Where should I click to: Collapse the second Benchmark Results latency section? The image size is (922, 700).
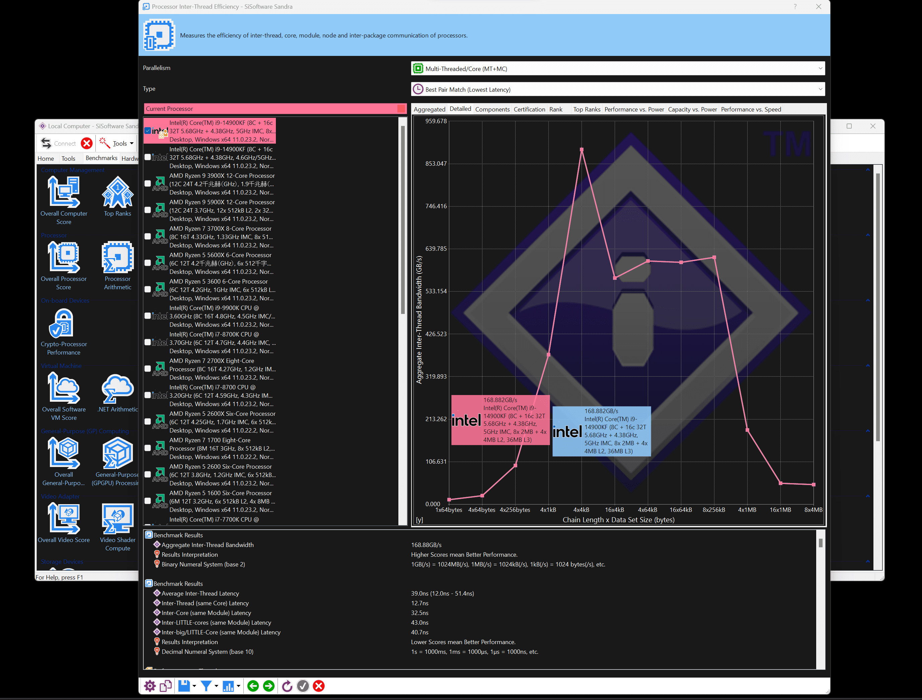coord(149,584)
